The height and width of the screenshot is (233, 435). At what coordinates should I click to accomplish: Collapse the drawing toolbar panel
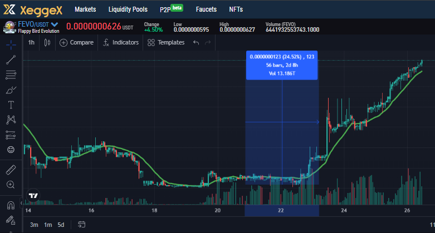pyautogui.click(x=21, y=203)
